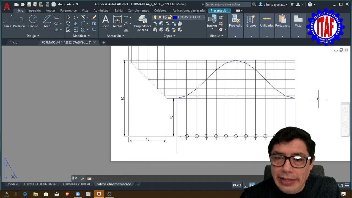Switch to the Modelo layout tab
This screenshot has width=352, height=198.
(x=13, y=184)
